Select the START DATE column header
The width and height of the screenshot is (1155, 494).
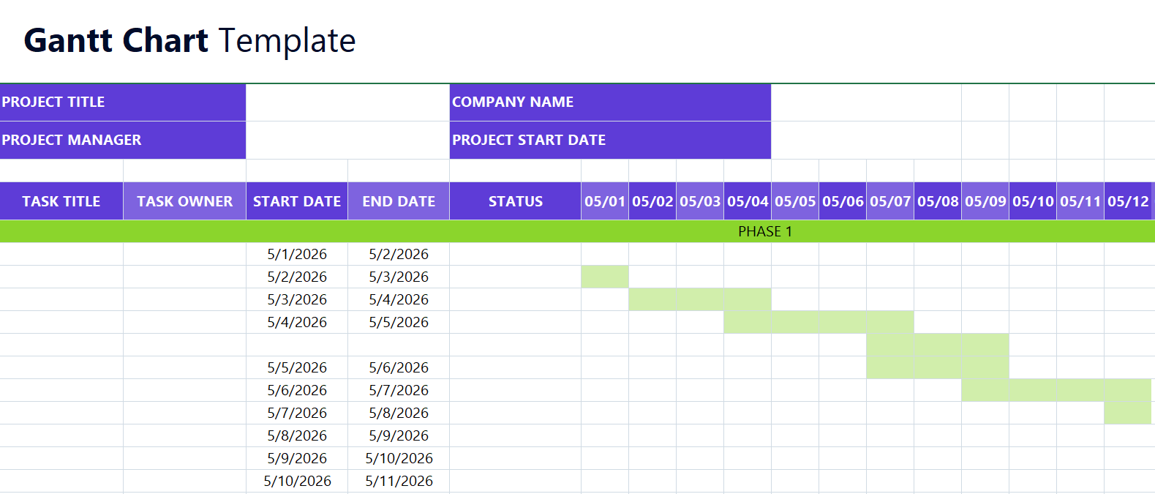tap(297, 201)
